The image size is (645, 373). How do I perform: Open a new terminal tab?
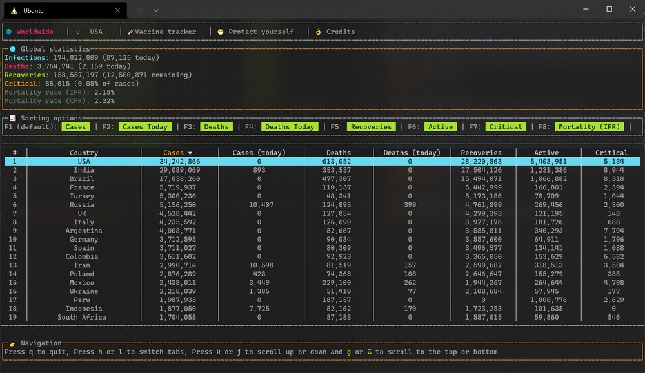(139, 10)
